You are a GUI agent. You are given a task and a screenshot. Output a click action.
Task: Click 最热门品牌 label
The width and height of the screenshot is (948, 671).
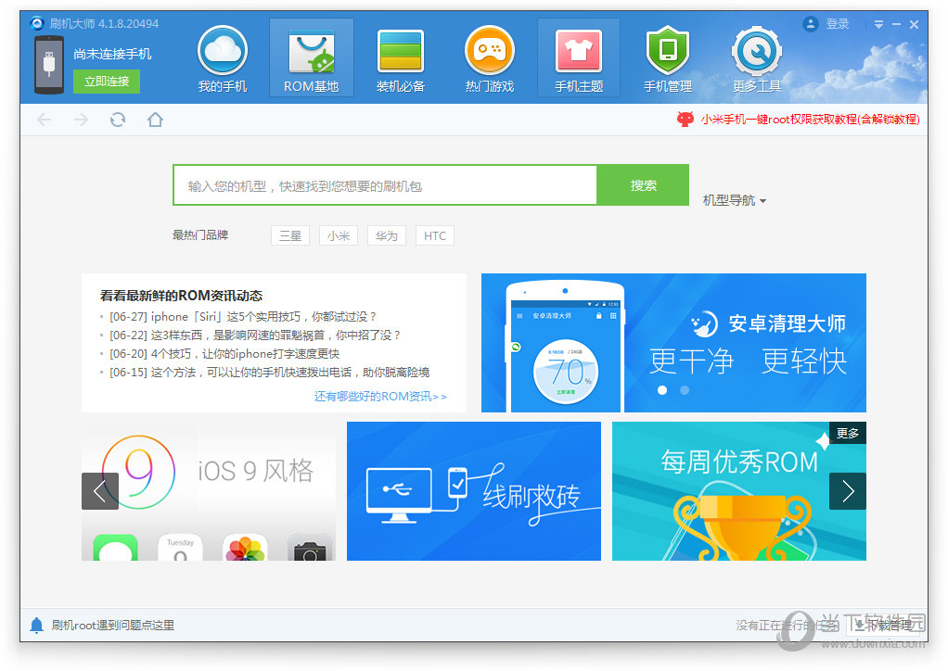(200, 234)
